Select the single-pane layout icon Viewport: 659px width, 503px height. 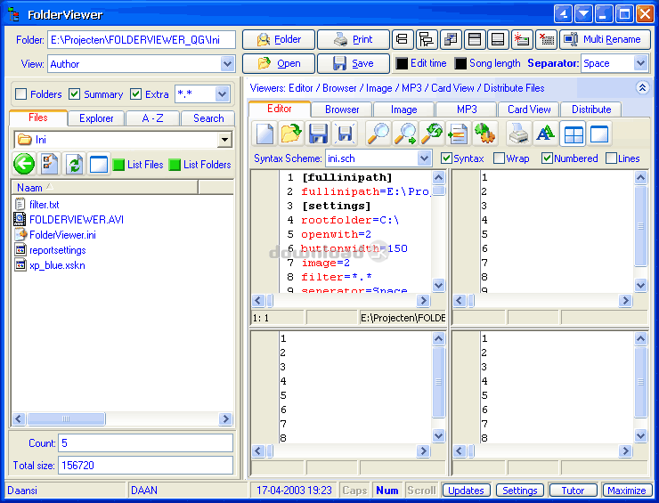(599, 134)
